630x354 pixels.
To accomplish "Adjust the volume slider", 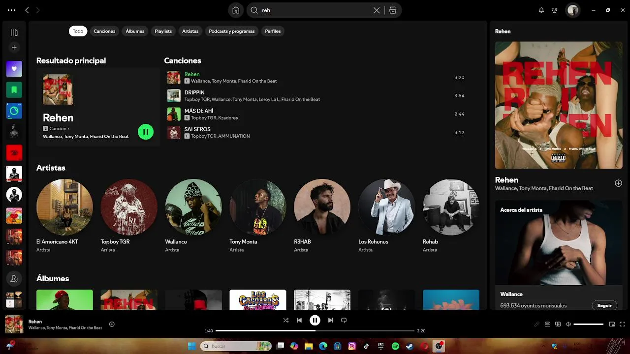I will pos(589,324).
